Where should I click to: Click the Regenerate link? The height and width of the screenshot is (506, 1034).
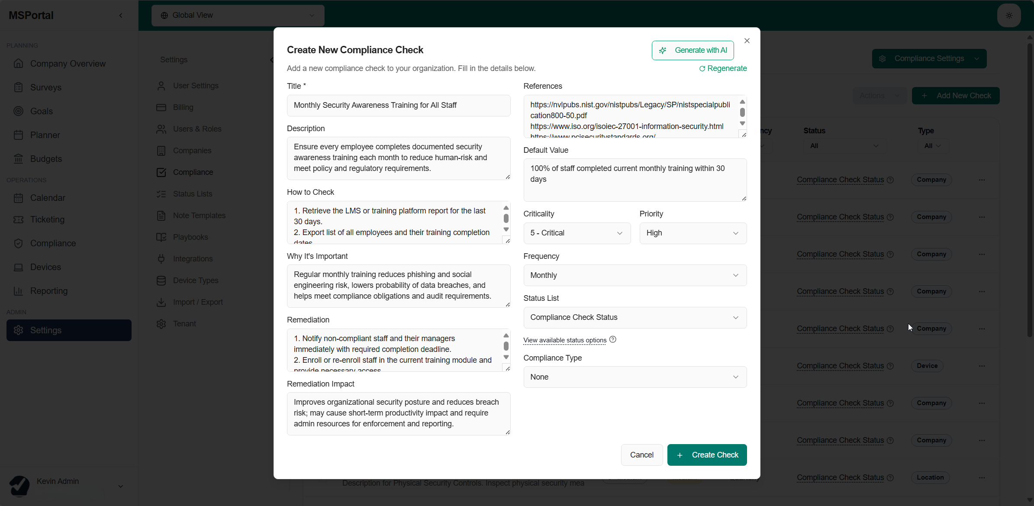pos(723,68)
